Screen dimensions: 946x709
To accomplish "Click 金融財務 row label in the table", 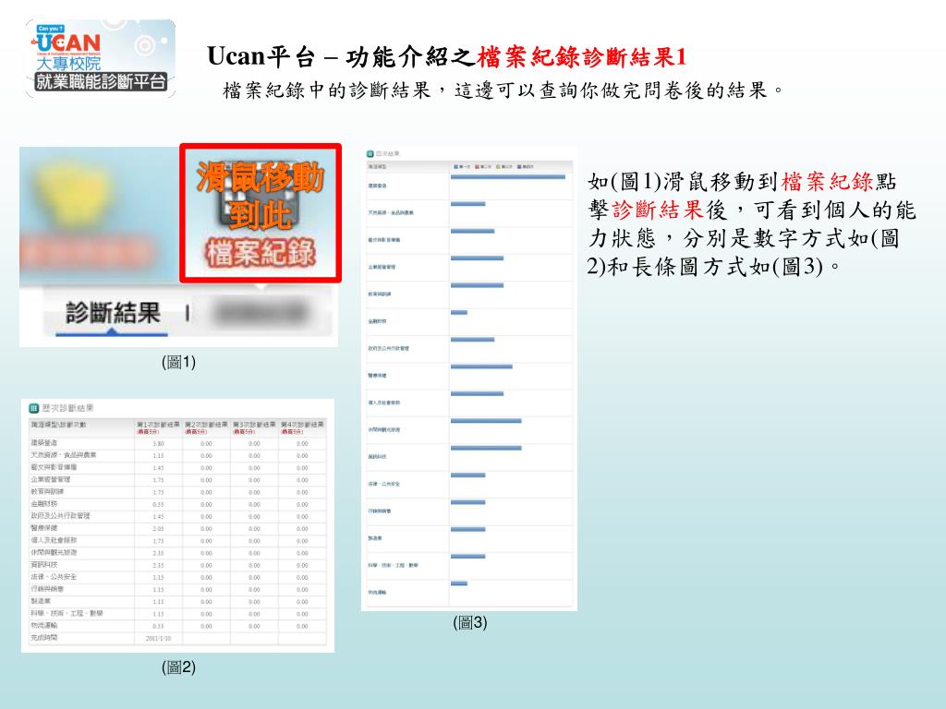I will [44, 503].
